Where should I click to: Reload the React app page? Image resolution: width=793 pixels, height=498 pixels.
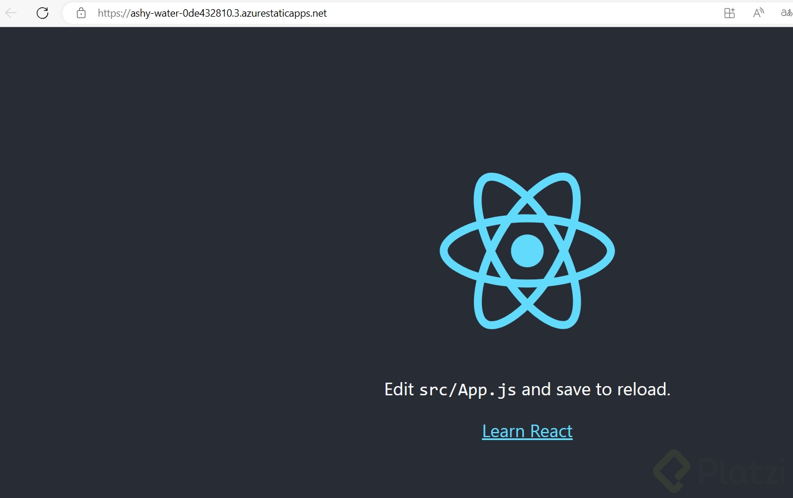42,13
